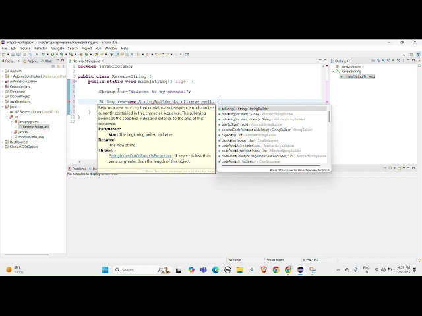The width and height of the screenshot is (422, 316).
Task: Select substring(int start) proposal
Action: (272, 114)
